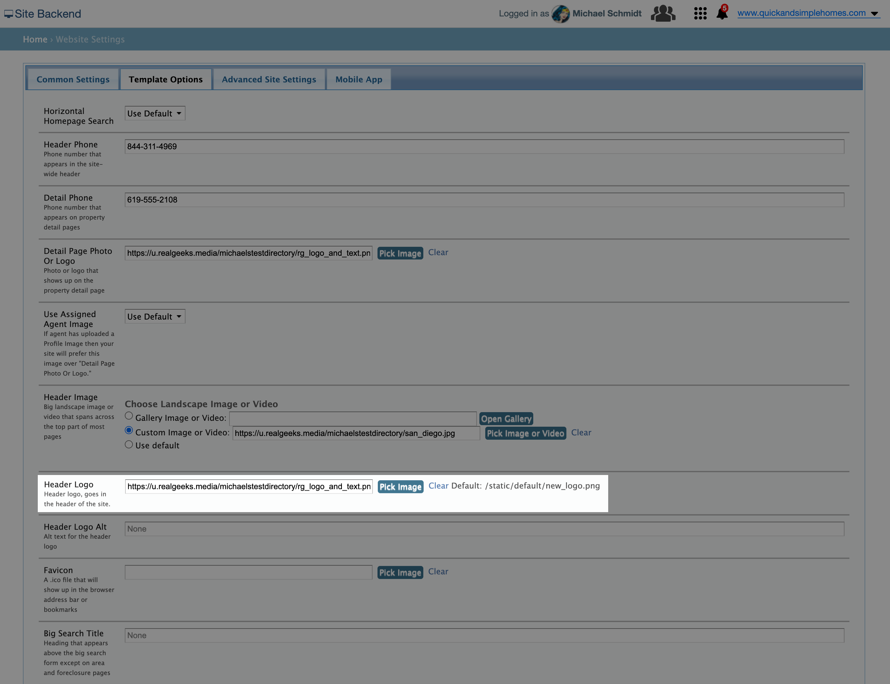890x684 pixels.
Task: Click Clear next to Favicon field
Action: 438,572
